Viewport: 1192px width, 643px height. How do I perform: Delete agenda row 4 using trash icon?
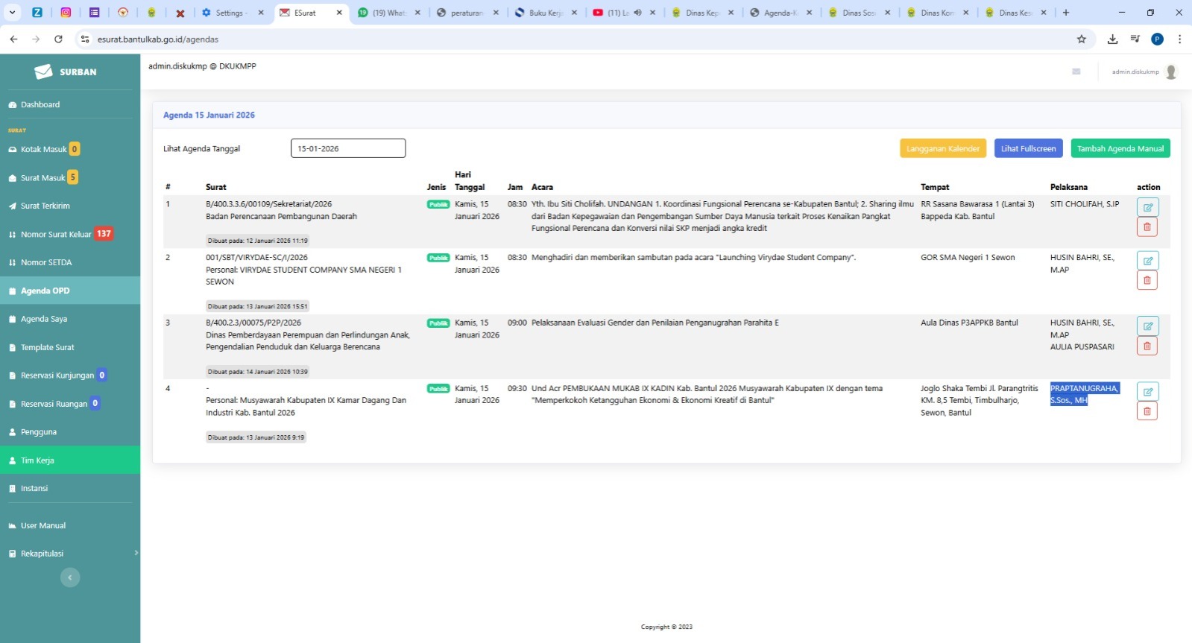[1147, 411]
